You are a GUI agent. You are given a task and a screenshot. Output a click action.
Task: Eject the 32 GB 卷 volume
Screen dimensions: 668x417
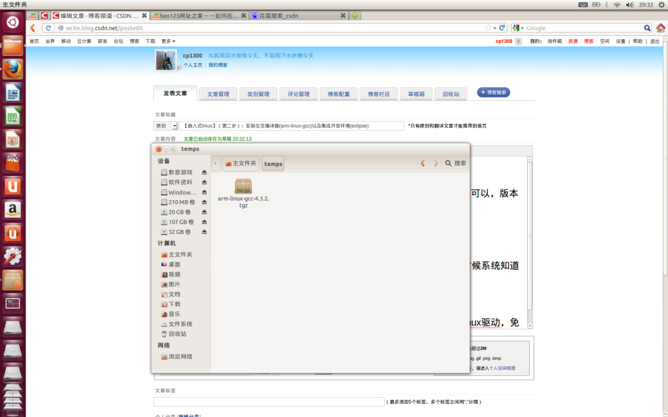pos(204,232)
